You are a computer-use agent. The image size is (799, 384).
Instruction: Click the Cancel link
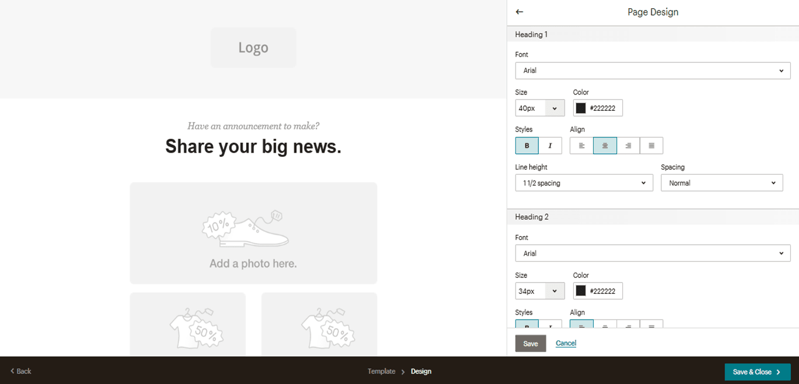566,343
